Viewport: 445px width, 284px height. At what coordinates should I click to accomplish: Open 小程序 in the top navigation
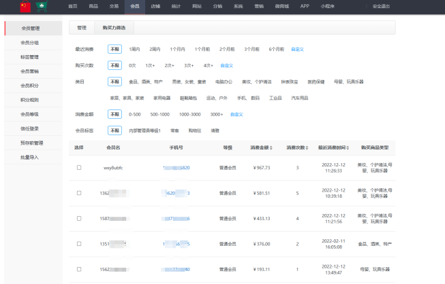(328, 6)
